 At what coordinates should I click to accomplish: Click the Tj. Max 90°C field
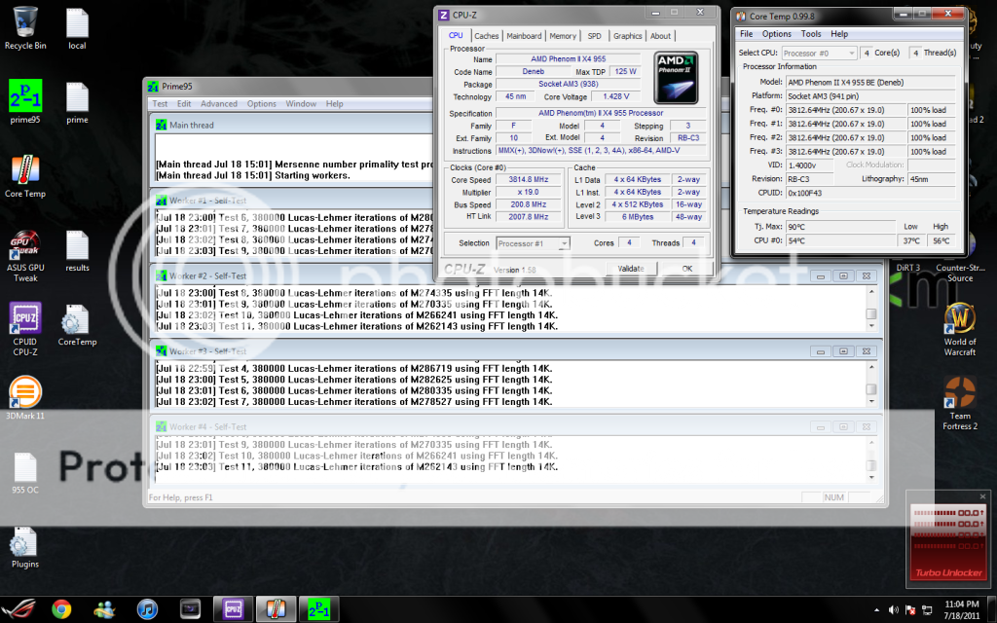(x=840, y=226)
